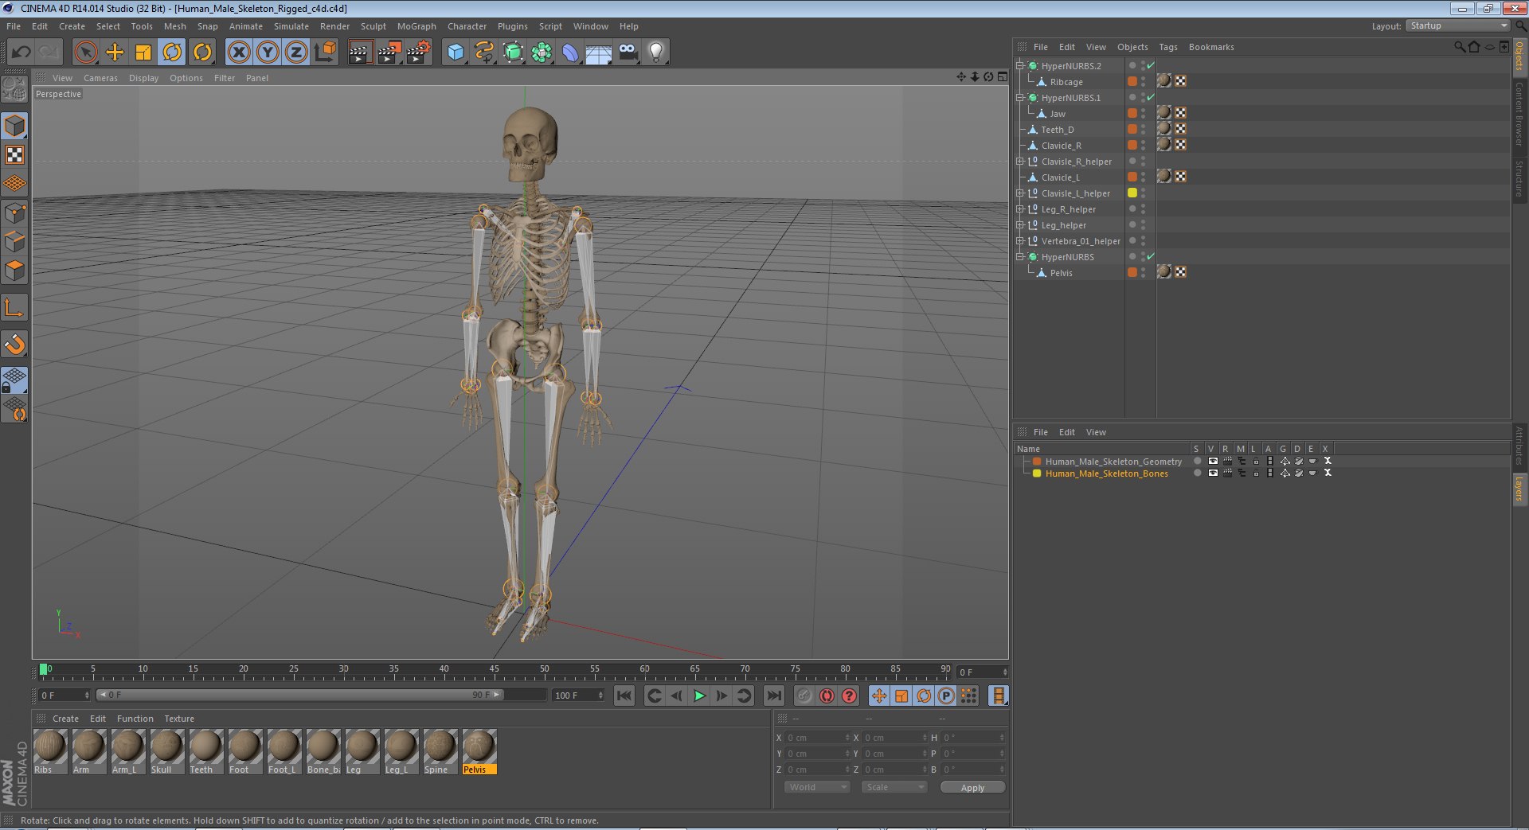Viewport: 1529px width, 830px height.
Task: Open Render Settings icon
Action: pos(418,53)
